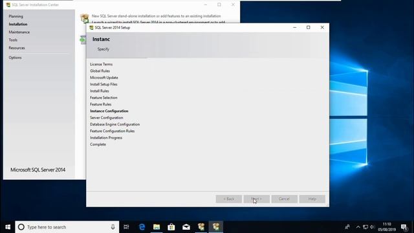The width and height of the screenshot is (414, 233).
Task: Open the People icon in system tray
Action: pos(347,227)
